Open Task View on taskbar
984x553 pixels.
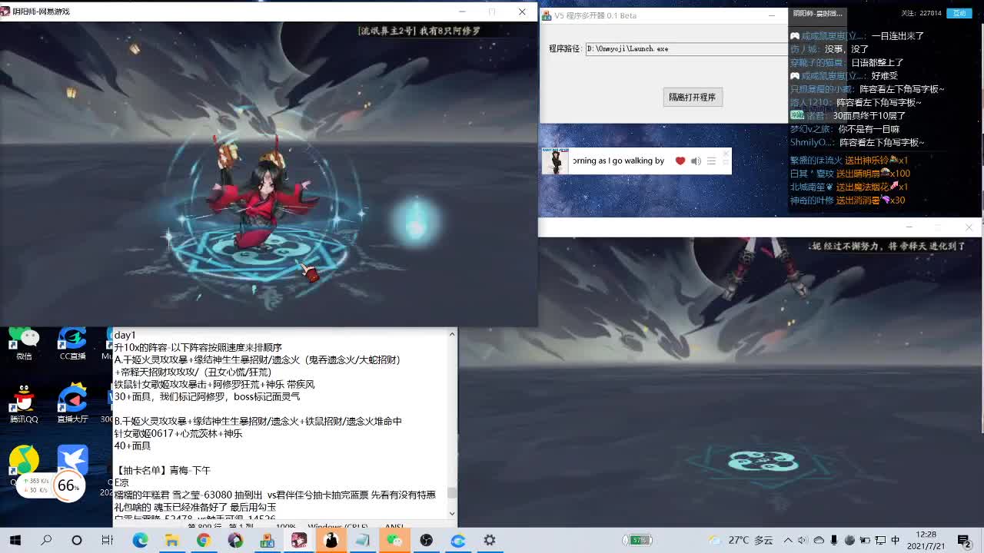(x=108, y=540)
